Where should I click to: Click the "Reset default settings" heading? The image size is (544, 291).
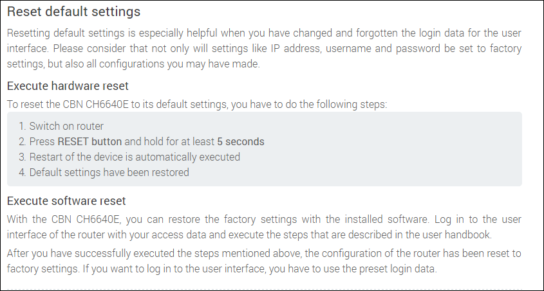point(73,12)
